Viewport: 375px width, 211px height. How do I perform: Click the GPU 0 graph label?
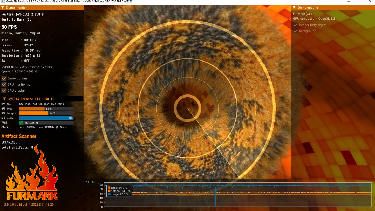pos(90,182)
